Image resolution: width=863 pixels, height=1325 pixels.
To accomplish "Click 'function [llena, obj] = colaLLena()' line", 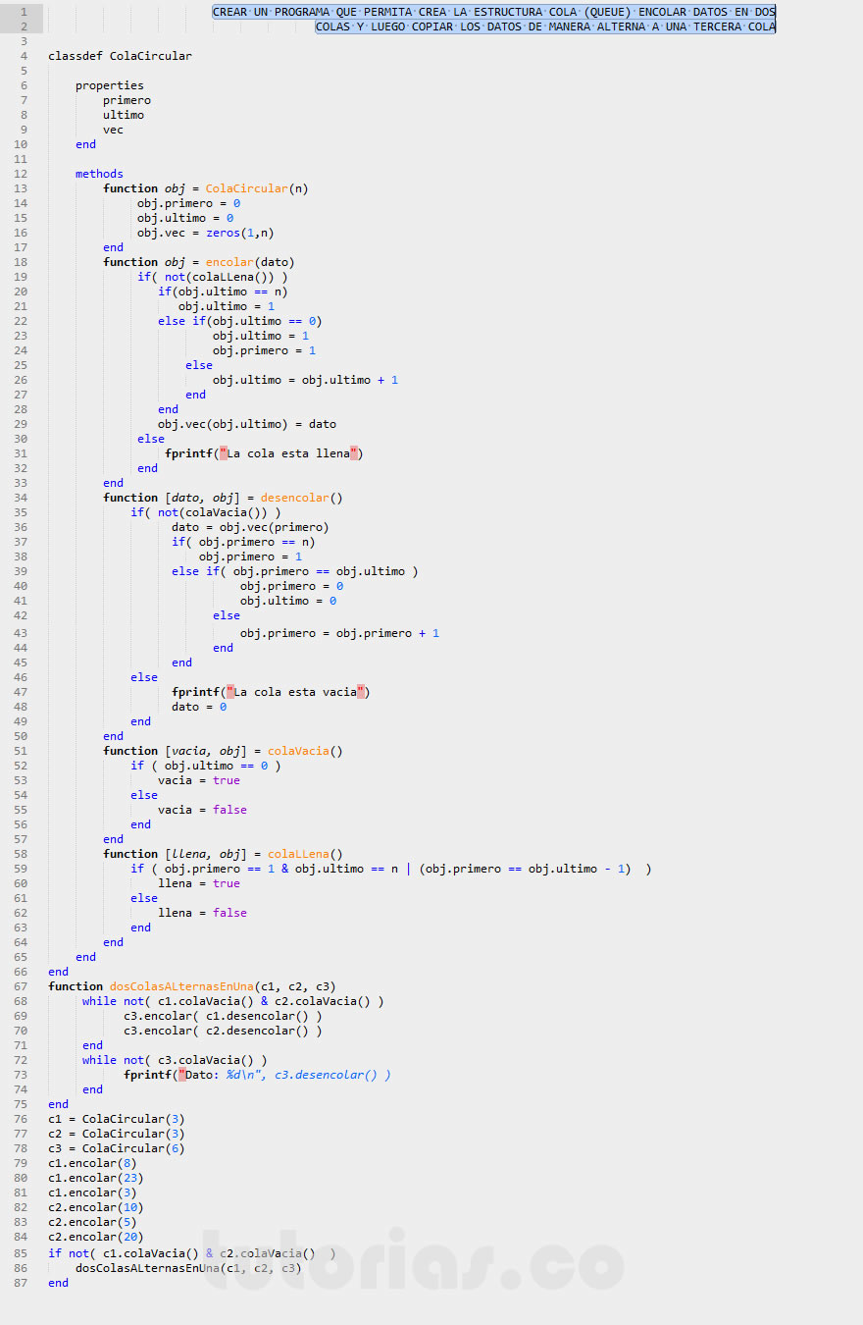I will [223, 854].
